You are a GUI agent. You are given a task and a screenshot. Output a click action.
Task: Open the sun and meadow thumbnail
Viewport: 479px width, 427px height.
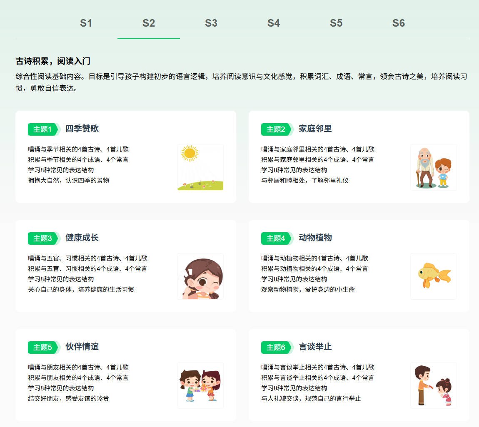tap(200, 167)
